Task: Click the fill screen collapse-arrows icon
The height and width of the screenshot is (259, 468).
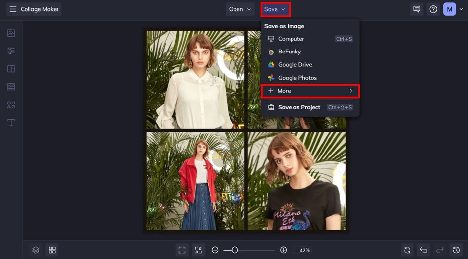Action: pos(198,250)
